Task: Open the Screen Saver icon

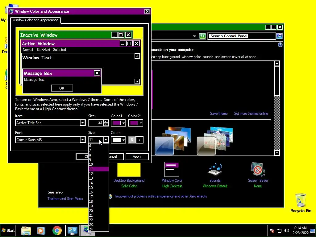Action: [258, 169]
